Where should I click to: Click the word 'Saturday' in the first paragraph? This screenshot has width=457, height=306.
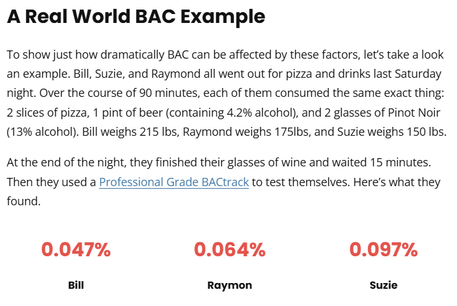(418, 74)
